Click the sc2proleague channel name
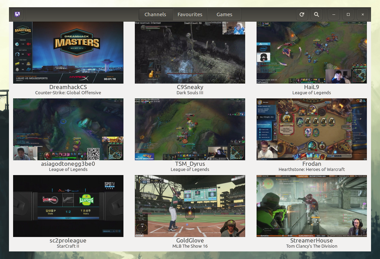Viewport: 380px width, 259px height. [68, 241]
